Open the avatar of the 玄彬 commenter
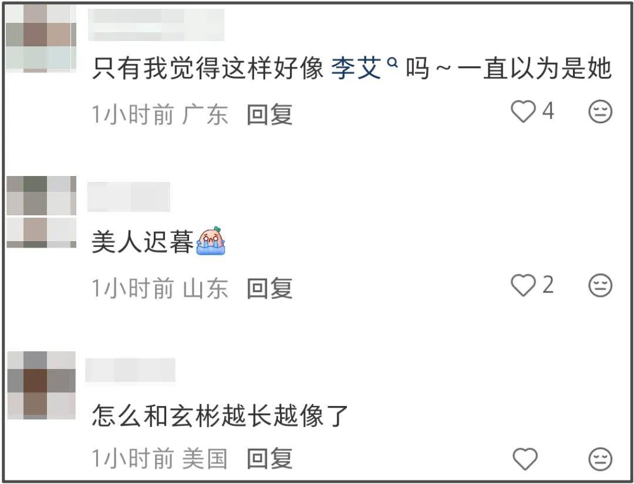 coord(41,385)
